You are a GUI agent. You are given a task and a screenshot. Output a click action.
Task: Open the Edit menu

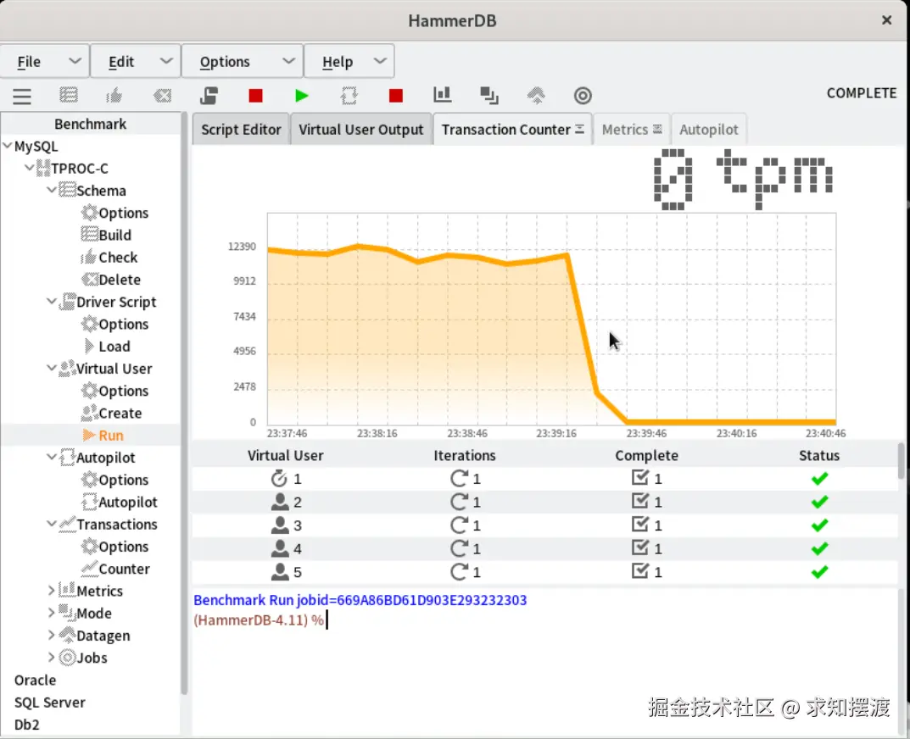(136, 61)
